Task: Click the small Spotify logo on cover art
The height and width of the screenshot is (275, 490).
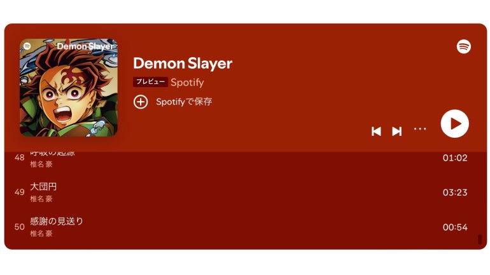Action: click(x=27, y=46)
